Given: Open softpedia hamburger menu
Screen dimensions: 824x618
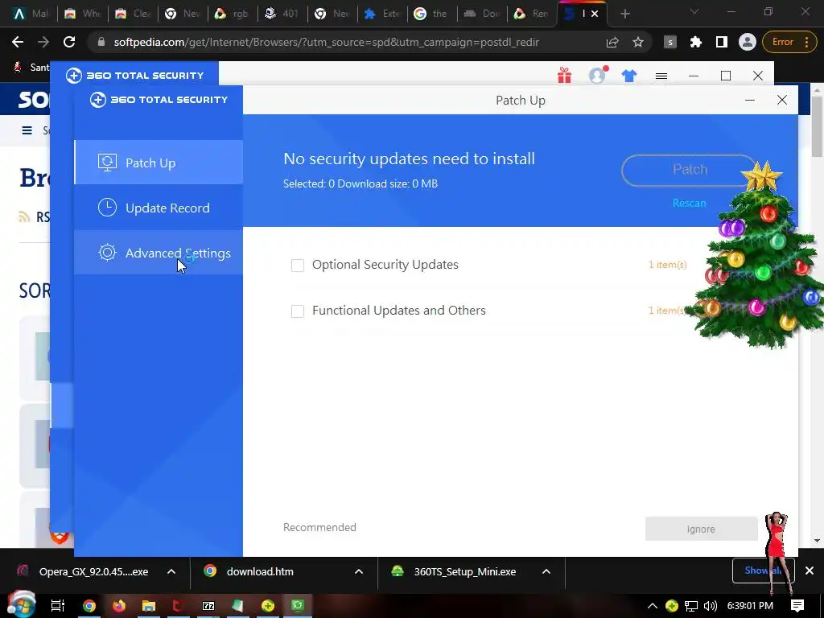Looking at the screenshot, I should [x=27, y=130].
